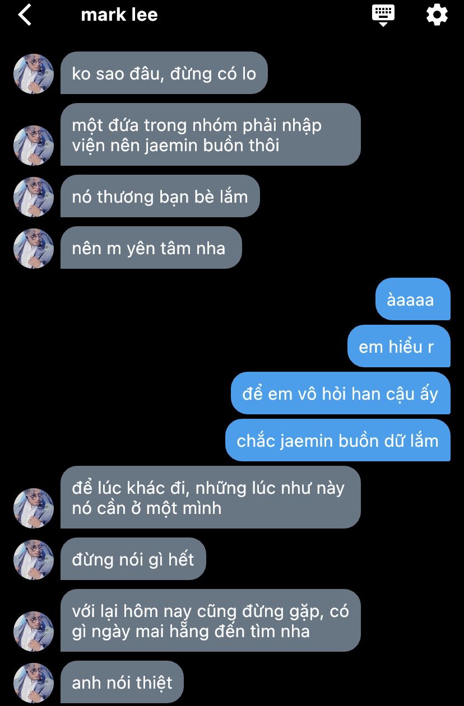
Task: Tap avatar beside 'nó thương bạn bè lắm'
Action: (x=34, y=197)
